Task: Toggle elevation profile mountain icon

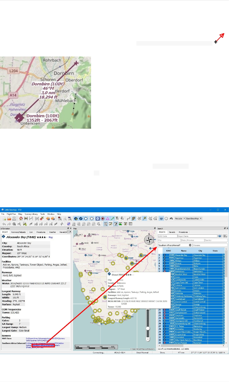Action: [x=120, y=224]
